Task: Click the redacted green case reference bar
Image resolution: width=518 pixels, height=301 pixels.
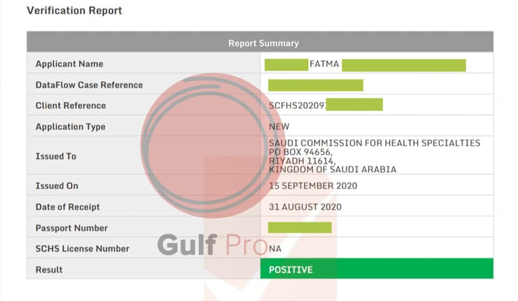Action: tap(316, 85)
